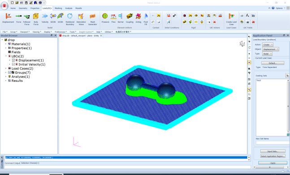Screen dimensions: 290x175
Task: Select the 'fixed' existing set entry
Action: pyautogui.click(x=259, y=81)
